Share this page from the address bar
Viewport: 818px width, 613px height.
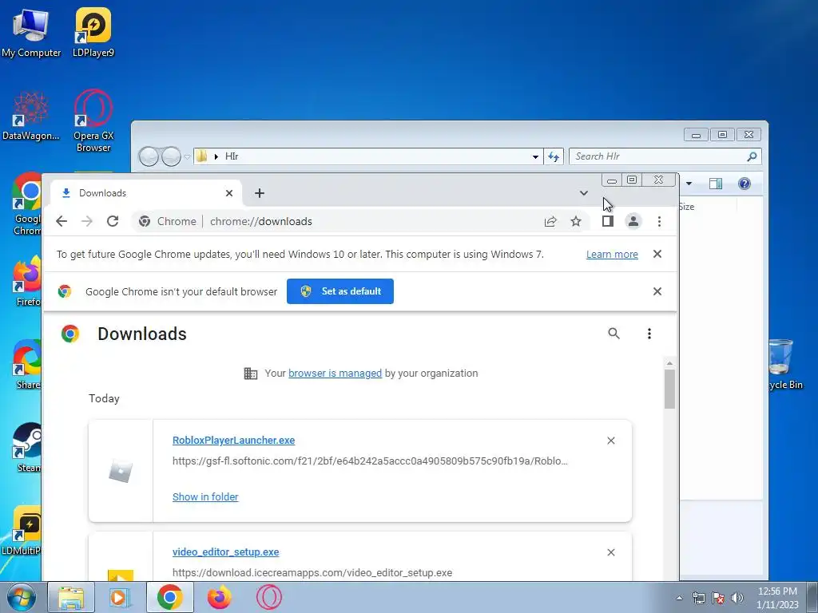click(x=550, y=221)
